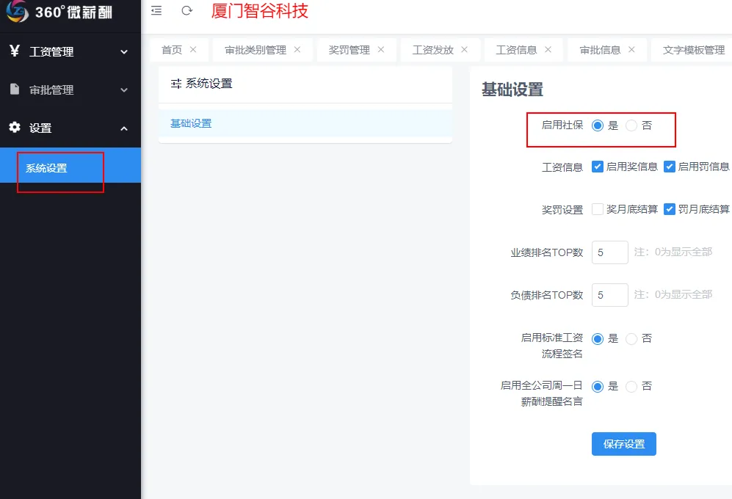This screenshot has height=499, width=732.
Task: Click the 360 微薪酬 logo icon
Action: pos(18,11)
